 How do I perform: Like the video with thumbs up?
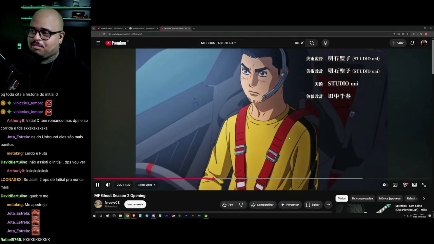pos(228,205)
